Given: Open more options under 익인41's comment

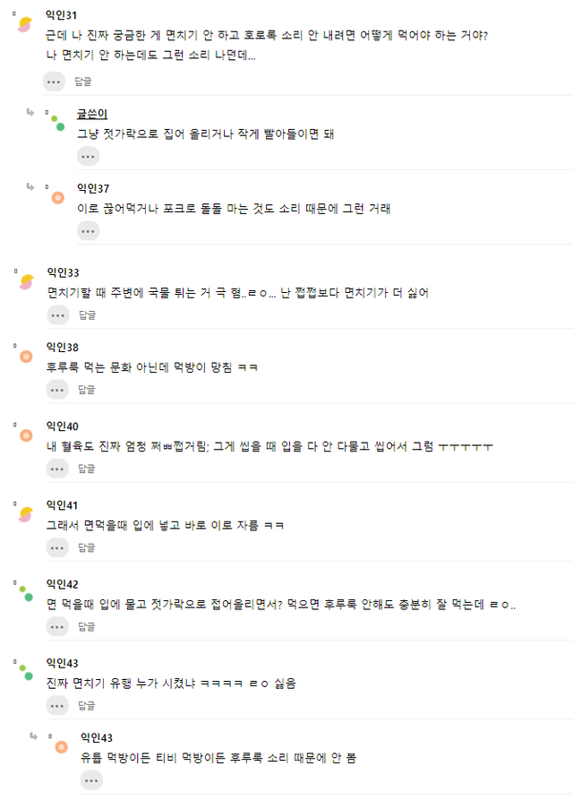Looking at the screenshot, I should pyautogui.click(x=58, y=547).
